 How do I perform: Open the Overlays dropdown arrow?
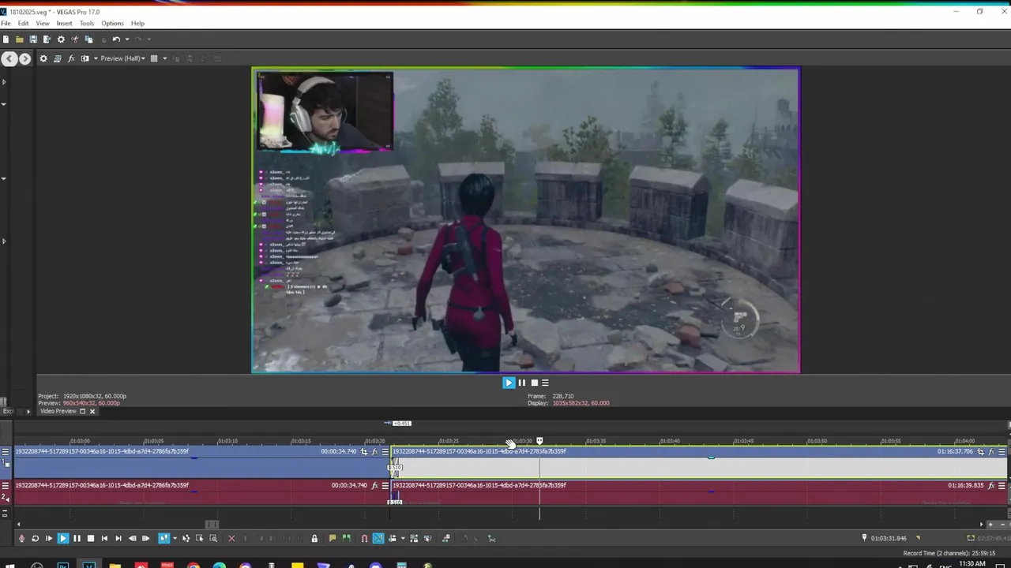point(164,58)
